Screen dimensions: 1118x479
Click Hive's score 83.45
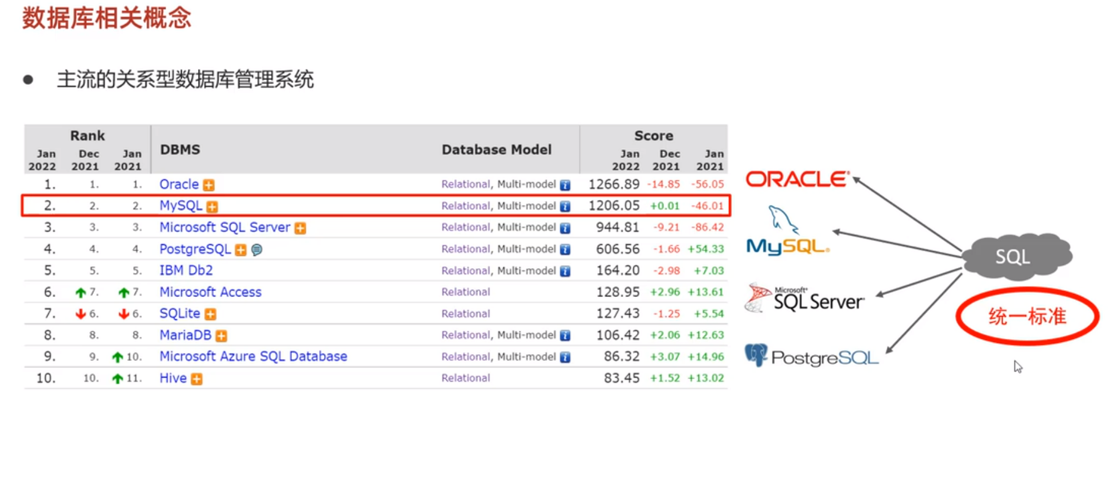tap(621, 378)
